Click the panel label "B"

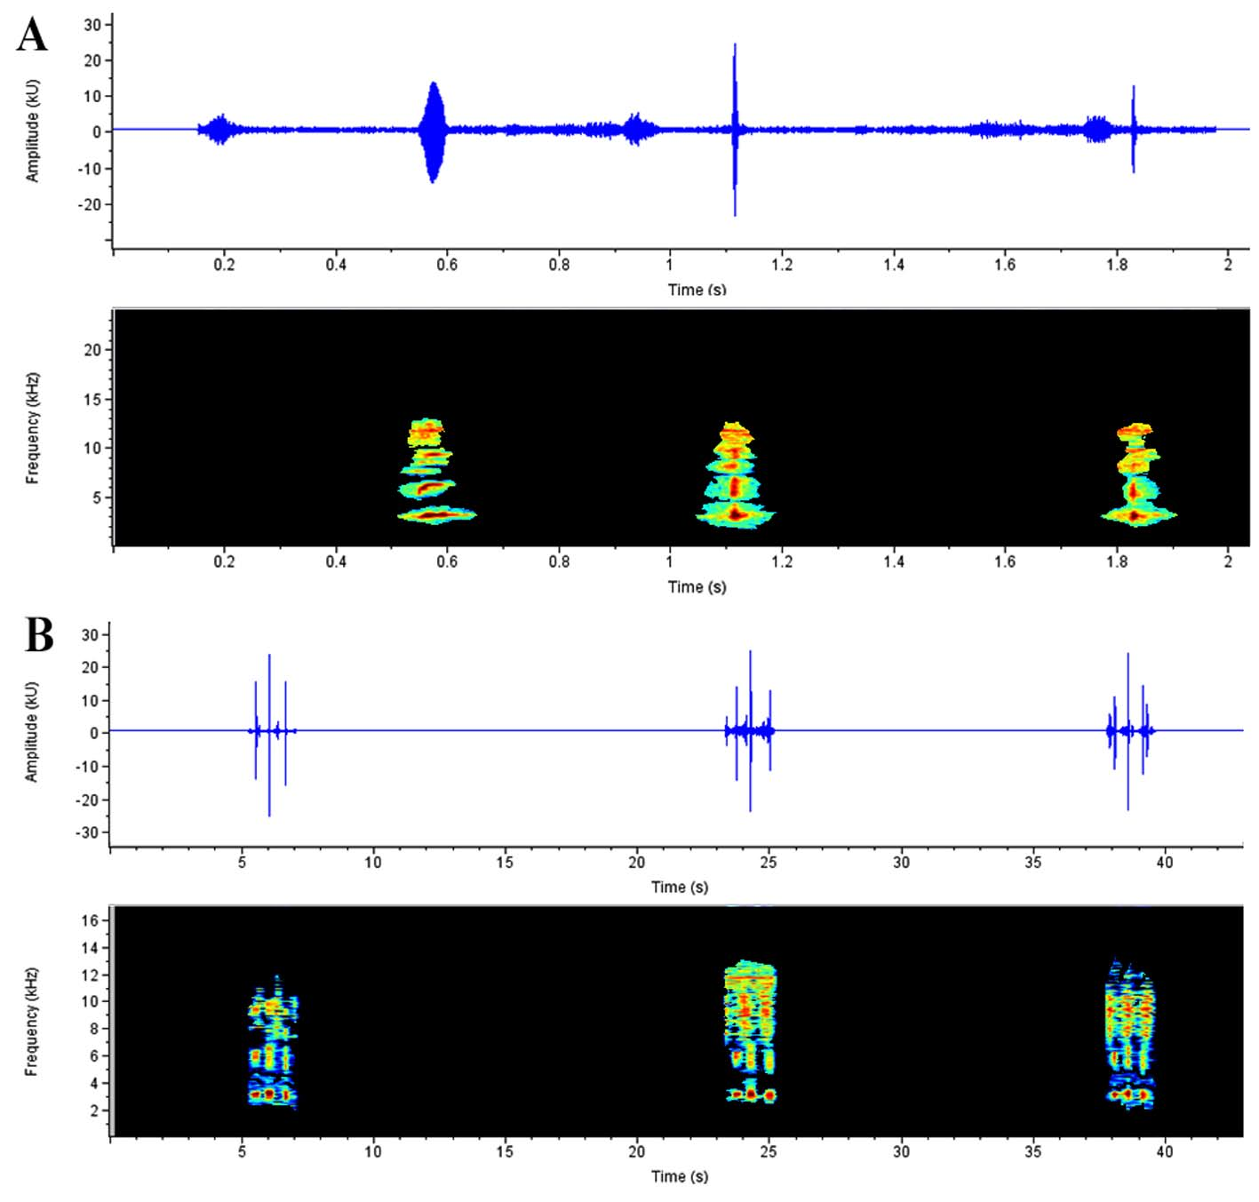[39, 635]
